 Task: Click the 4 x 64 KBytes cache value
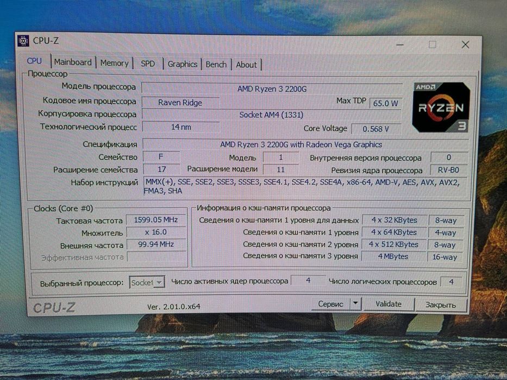click(x=394, y=232)
